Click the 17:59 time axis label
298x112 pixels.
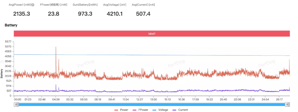(x=195, y=99)
